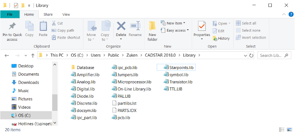Viewport: 295px width, 134px height.
Task: Open Videos in the navigation pane
Action: 21,107
